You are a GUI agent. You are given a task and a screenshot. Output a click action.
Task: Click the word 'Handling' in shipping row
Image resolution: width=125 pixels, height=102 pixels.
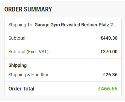tap(40, 75)
